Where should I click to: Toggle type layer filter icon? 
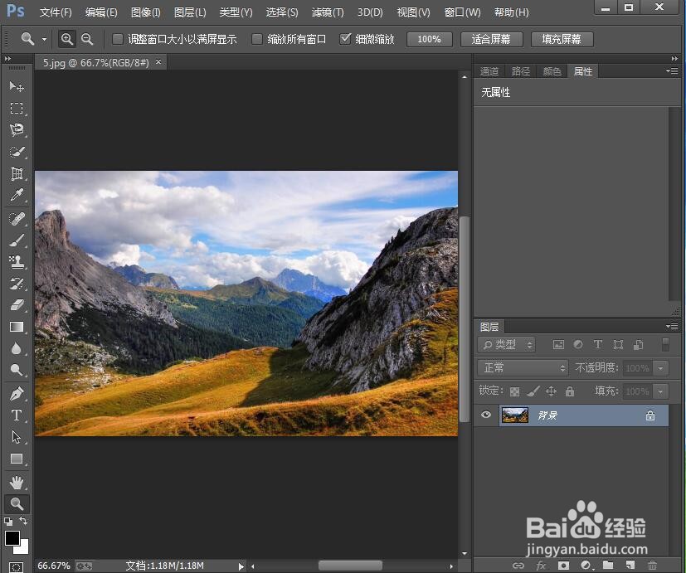point(597,345)
